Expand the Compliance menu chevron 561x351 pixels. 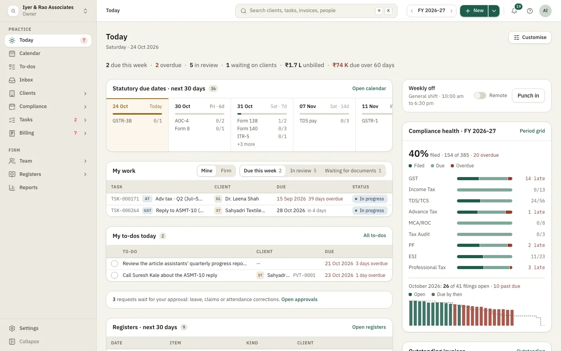click(85, 106)
